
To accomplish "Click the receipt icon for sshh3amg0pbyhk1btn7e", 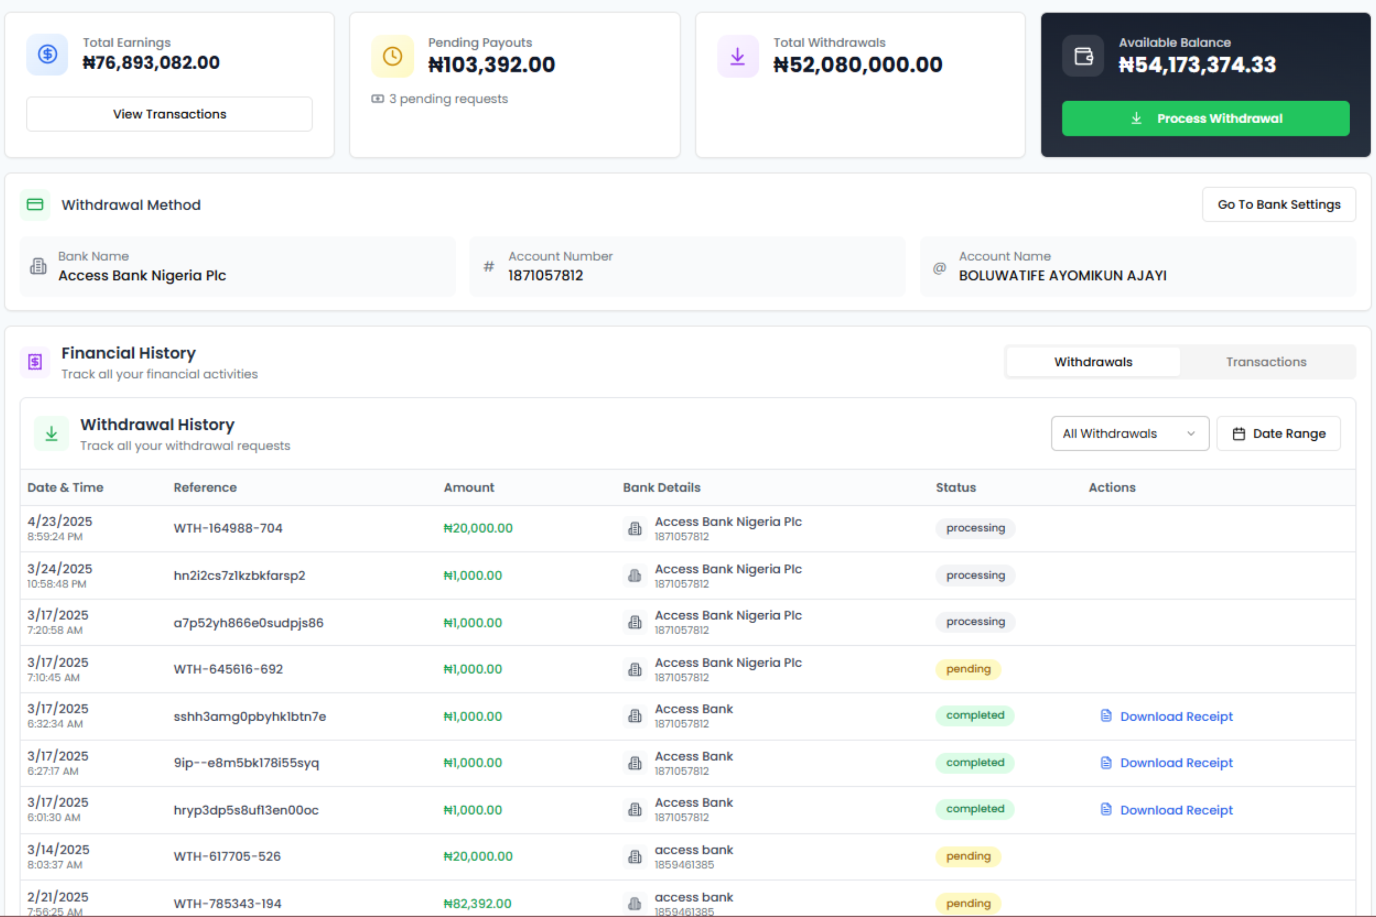I will [1106, 716].
